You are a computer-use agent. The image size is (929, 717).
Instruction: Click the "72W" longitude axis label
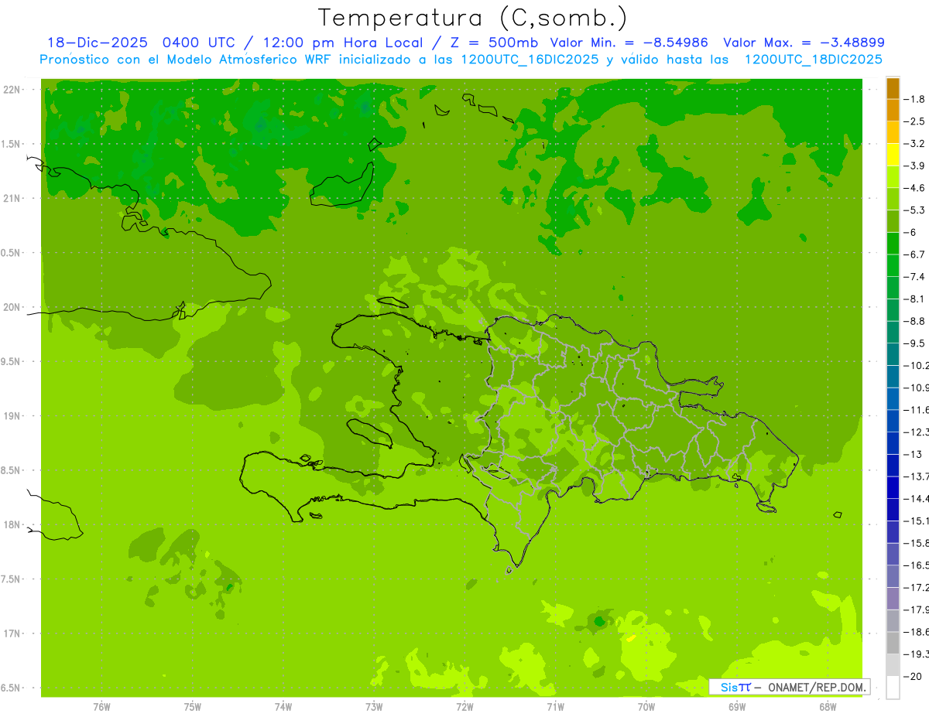tap(464, 707)
